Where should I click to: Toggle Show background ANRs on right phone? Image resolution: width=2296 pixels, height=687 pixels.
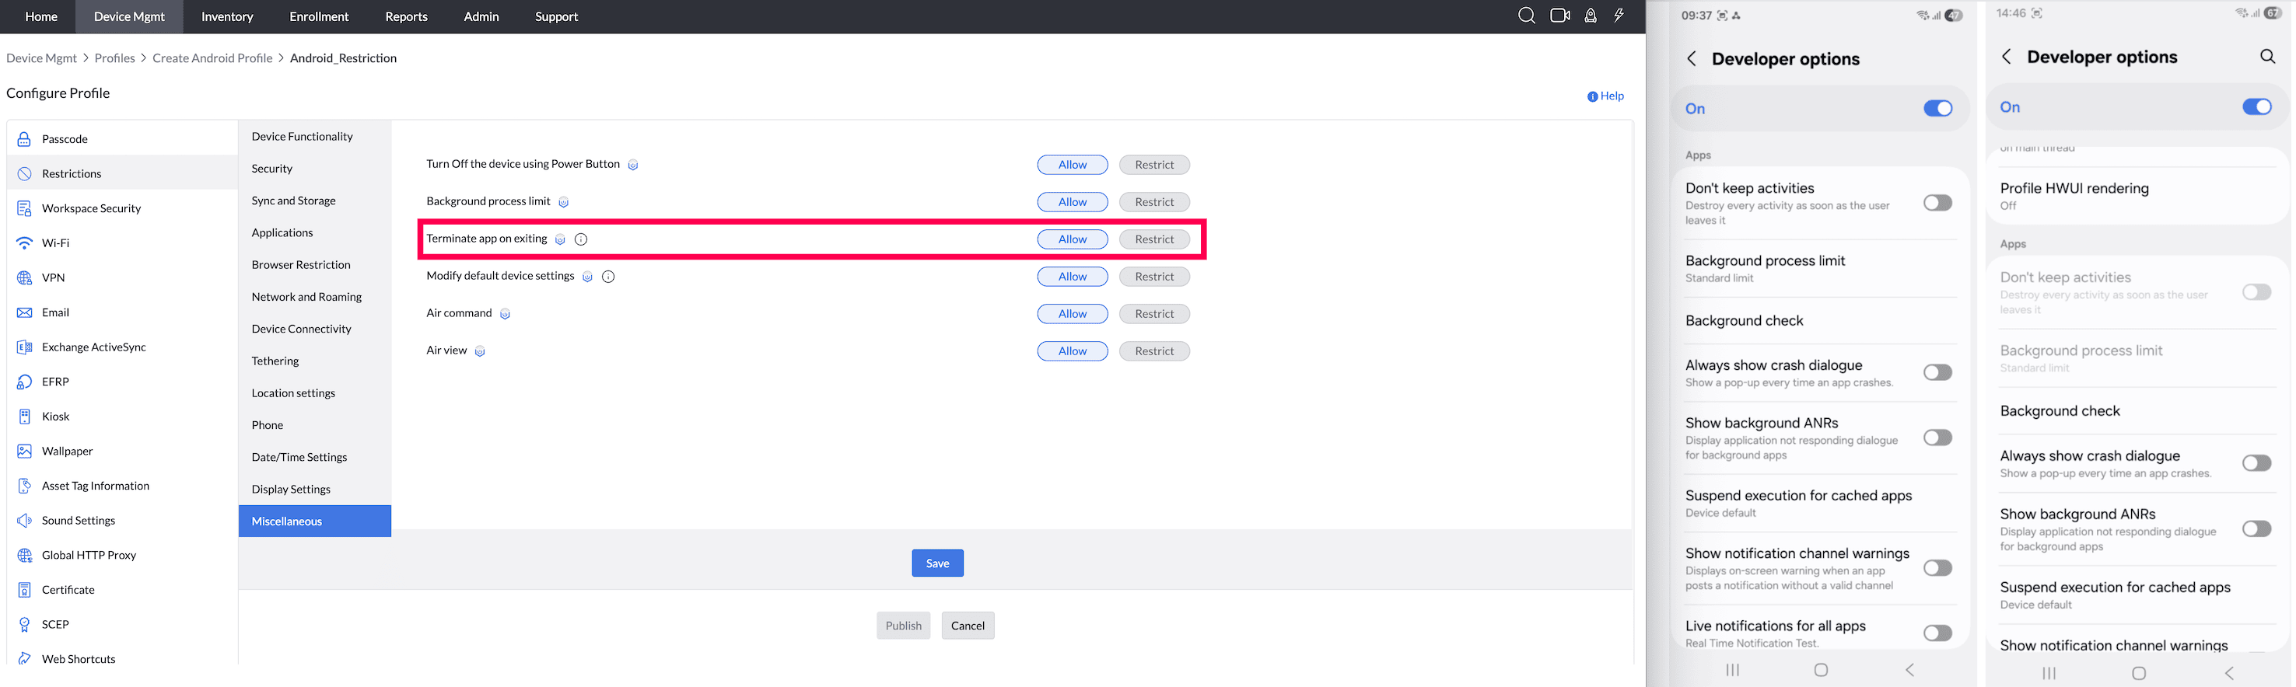pos(2256,529)
